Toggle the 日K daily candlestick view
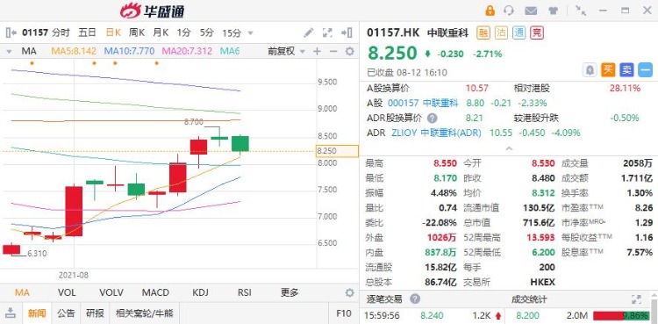 [113, 32]
